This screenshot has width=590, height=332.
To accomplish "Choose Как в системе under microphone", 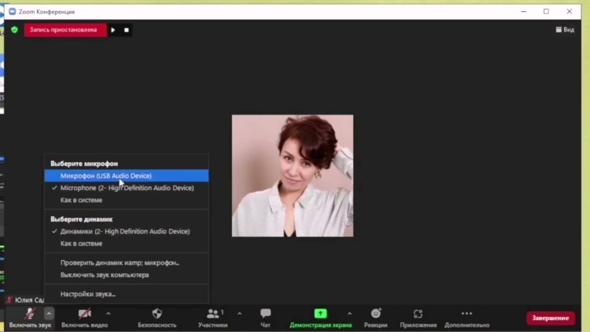I will point(126,200).
